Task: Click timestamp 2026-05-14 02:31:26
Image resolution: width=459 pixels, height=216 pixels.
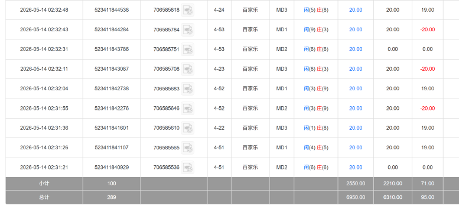Action: click(44, 148)
